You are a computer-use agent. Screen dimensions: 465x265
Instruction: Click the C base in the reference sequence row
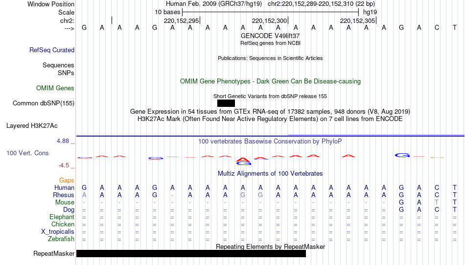pyautogui.click(x=437, y=28)
